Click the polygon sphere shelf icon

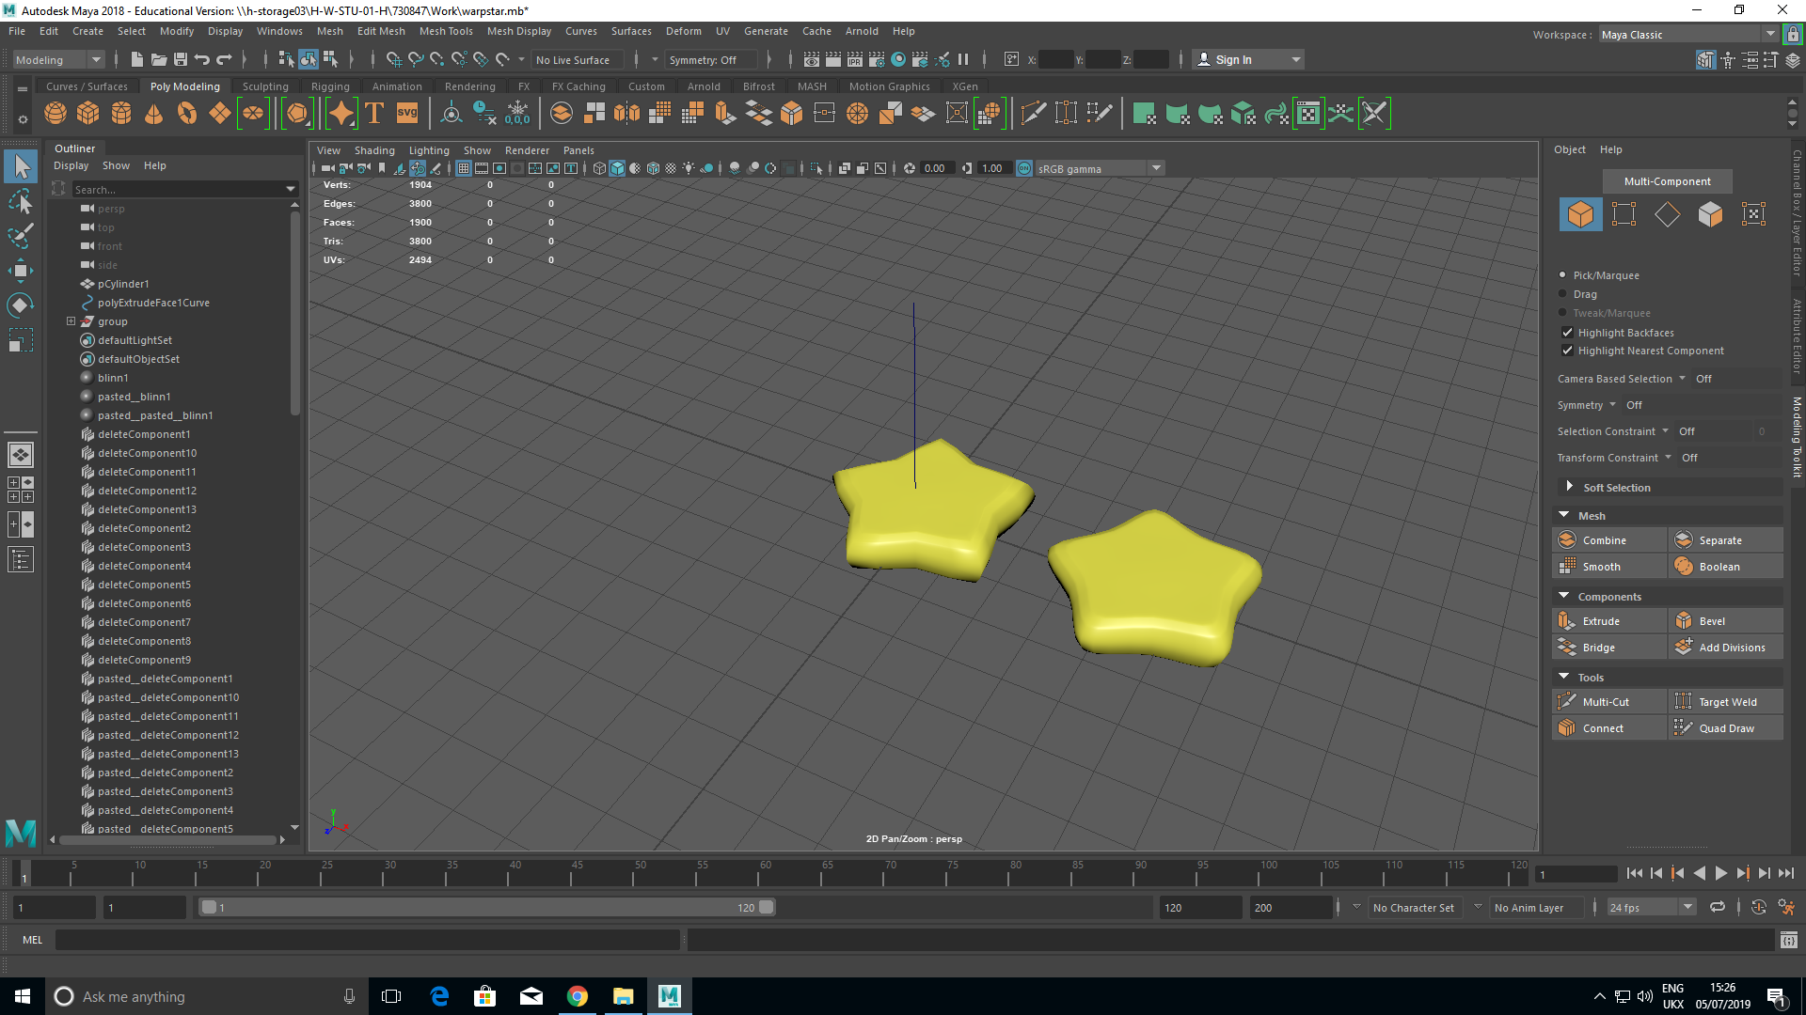click(55, 114)
